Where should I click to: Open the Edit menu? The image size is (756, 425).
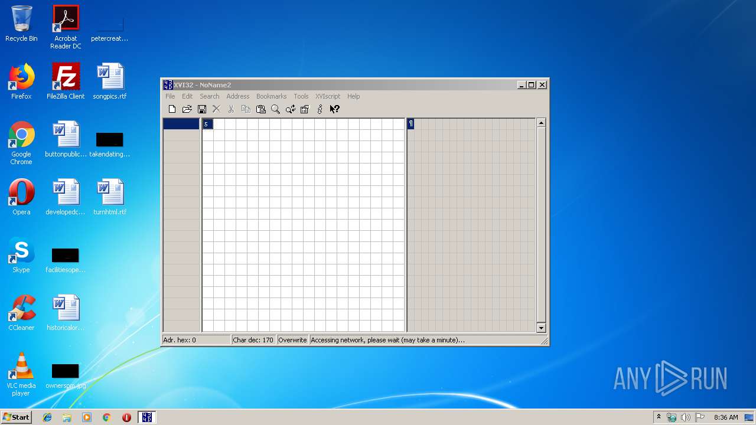pos(187,96)
